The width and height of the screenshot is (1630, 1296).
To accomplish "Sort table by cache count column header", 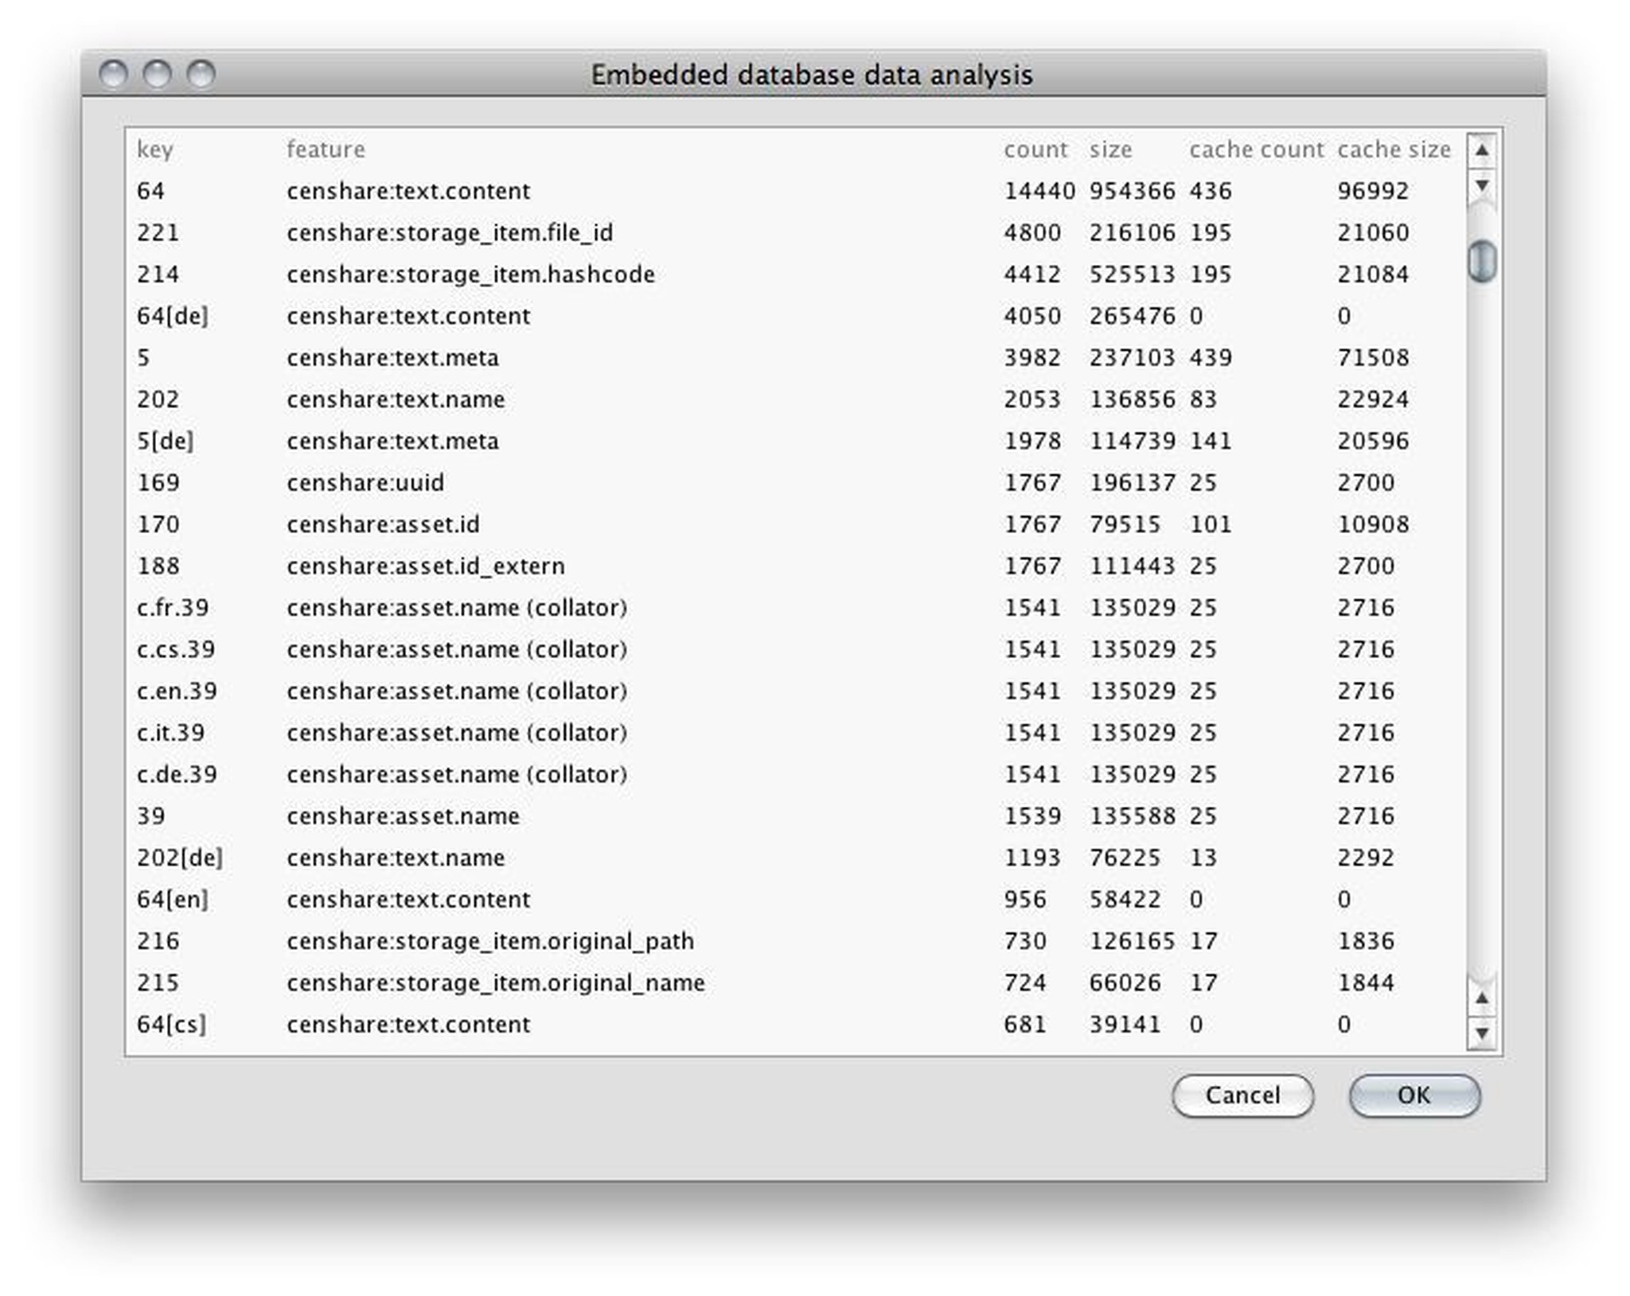I will click(x=1257, y=150).
